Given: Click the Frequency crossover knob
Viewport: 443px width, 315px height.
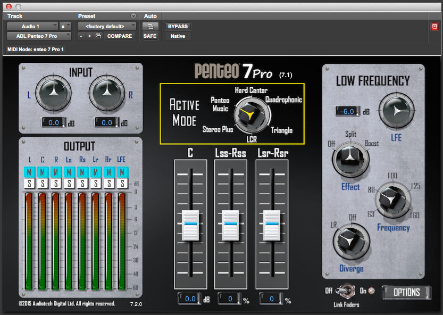Looking at the screenshot, I should coord(393,199).
